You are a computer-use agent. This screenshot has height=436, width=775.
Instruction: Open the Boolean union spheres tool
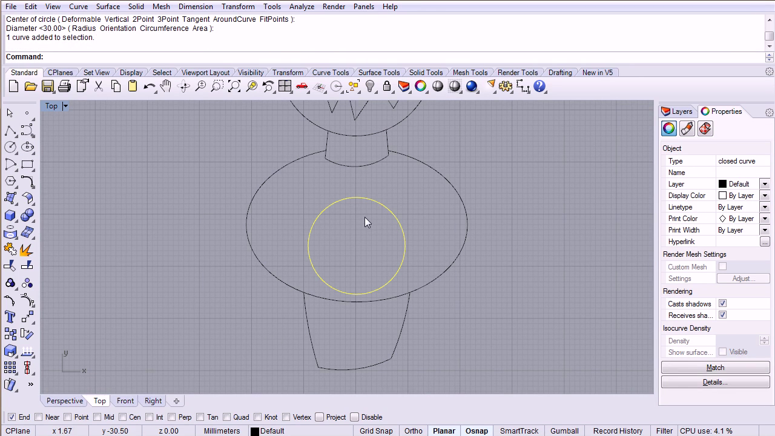(x=27, y=215)
